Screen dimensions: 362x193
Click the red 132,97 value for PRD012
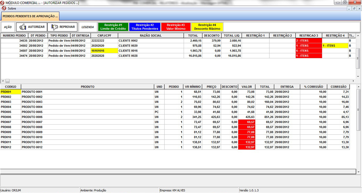coord(246,147)
